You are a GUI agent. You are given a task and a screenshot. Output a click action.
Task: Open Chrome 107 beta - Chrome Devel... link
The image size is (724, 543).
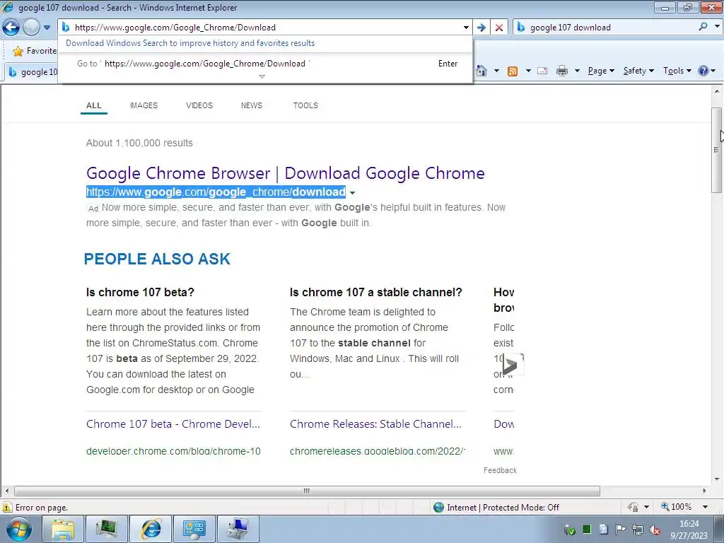pyautogui.click(x=173, y=424)
